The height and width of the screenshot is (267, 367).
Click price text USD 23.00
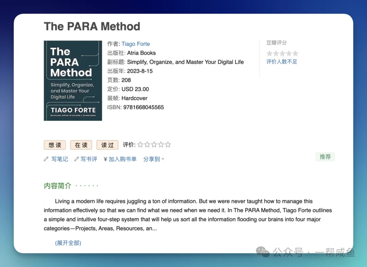coord(135,89)
